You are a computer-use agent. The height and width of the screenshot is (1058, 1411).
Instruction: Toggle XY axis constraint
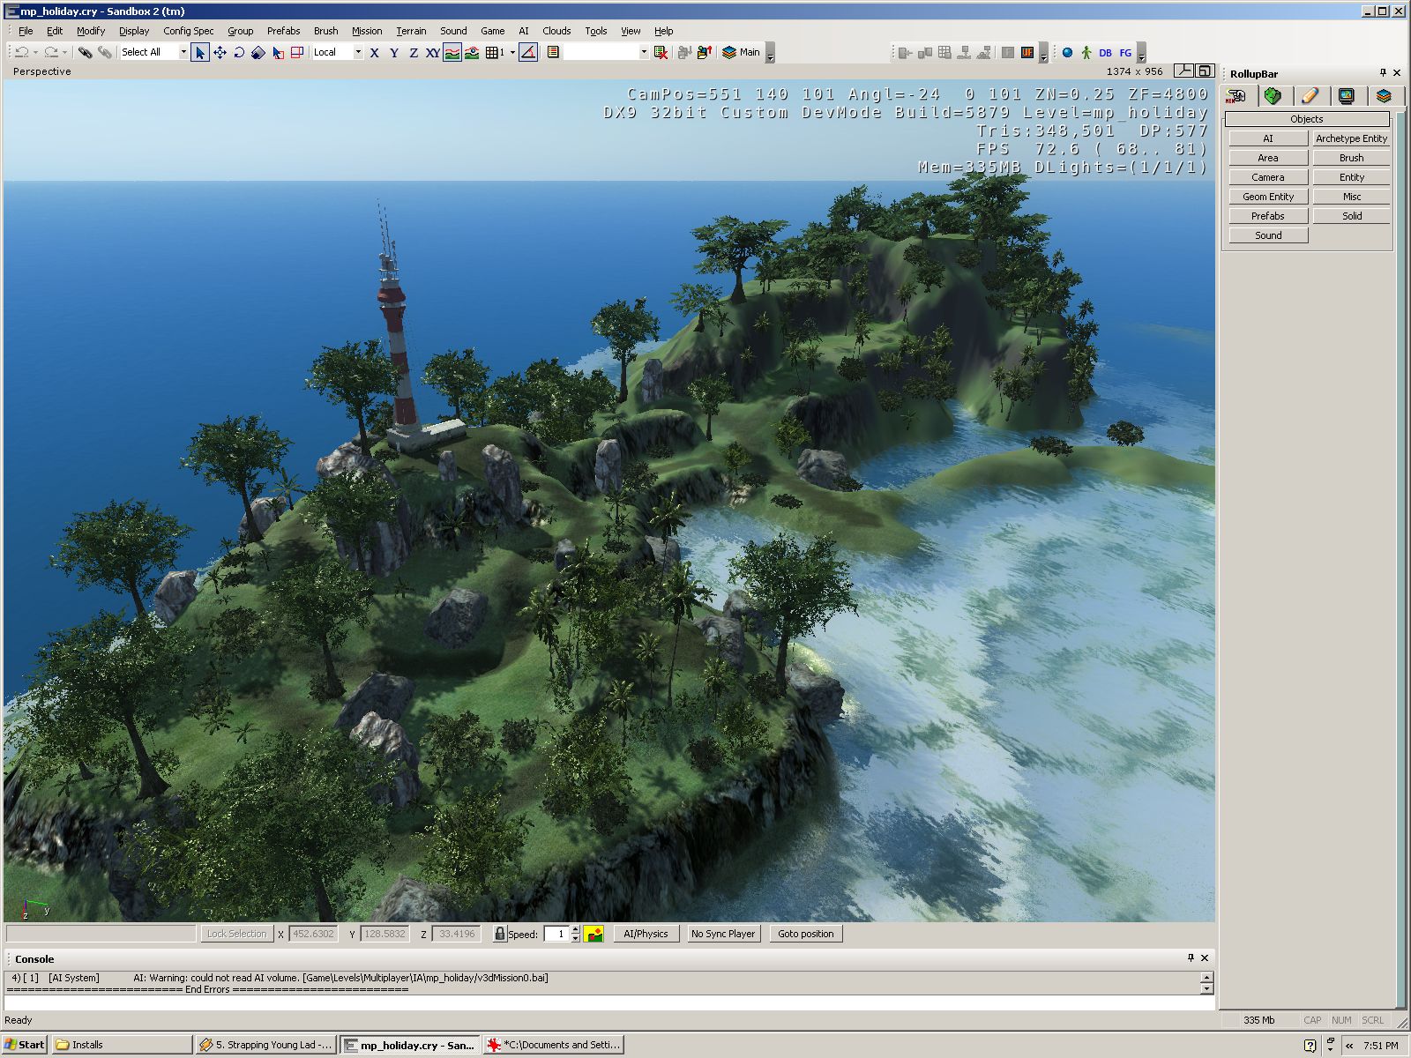click(433, 52)
